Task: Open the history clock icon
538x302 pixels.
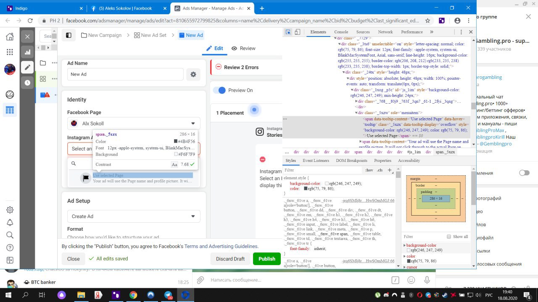Action: [27, 83]
